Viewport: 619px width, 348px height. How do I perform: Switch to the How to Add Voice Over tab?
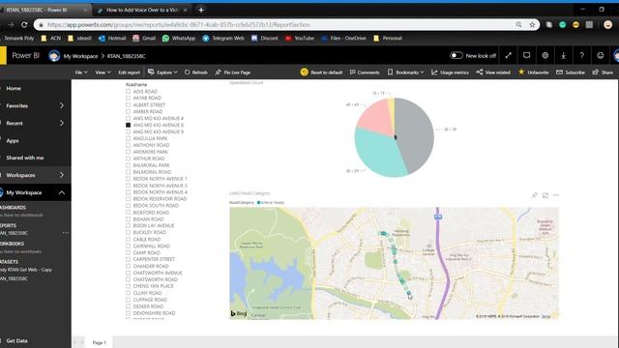pyautogui.click(x=141, y=10)
